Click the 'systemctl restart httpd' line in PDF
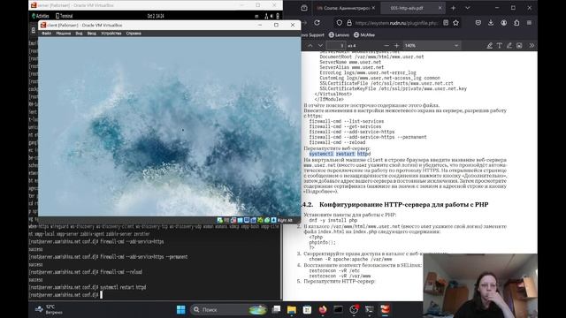The width and height of the screenshot is (566, 318). pyautogui.click(x=340, y=154)
